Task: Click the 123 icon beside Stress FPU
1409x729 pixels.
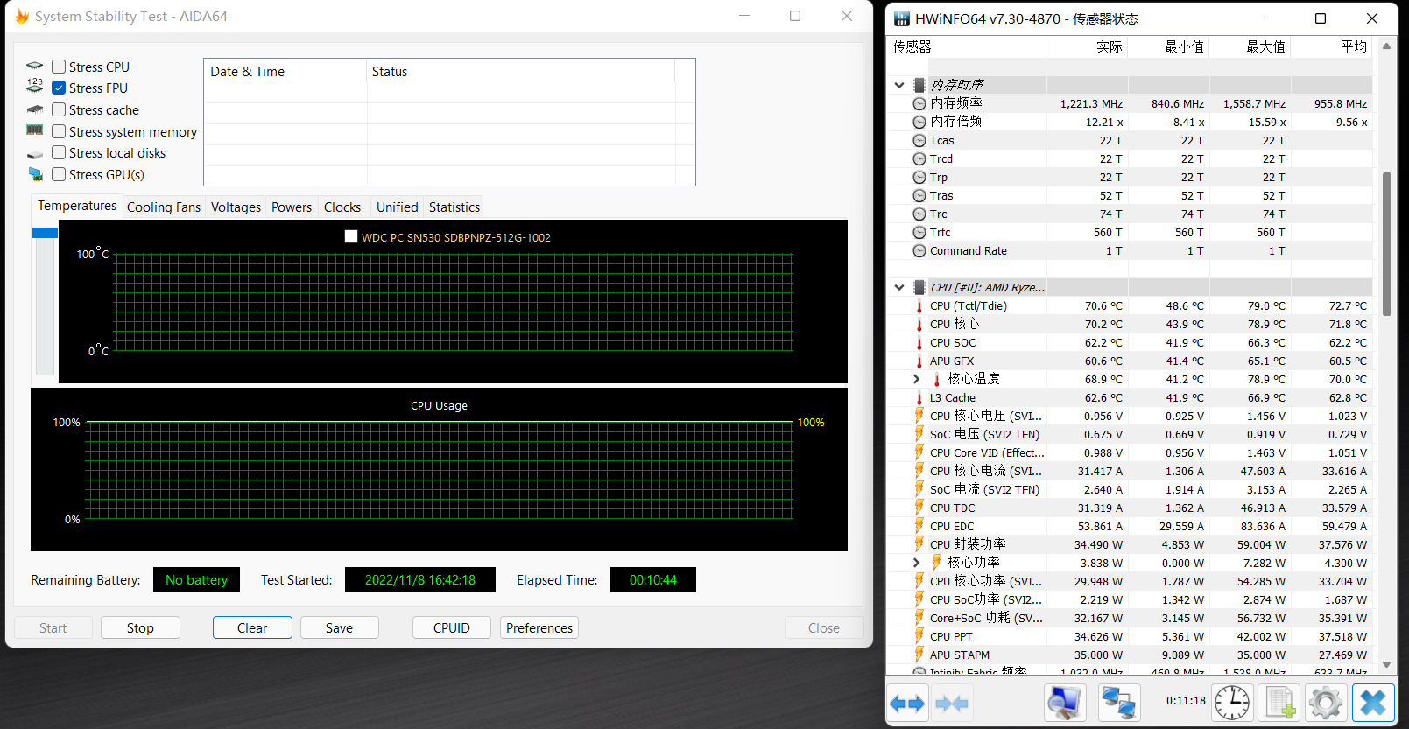Action: point(35,86)
